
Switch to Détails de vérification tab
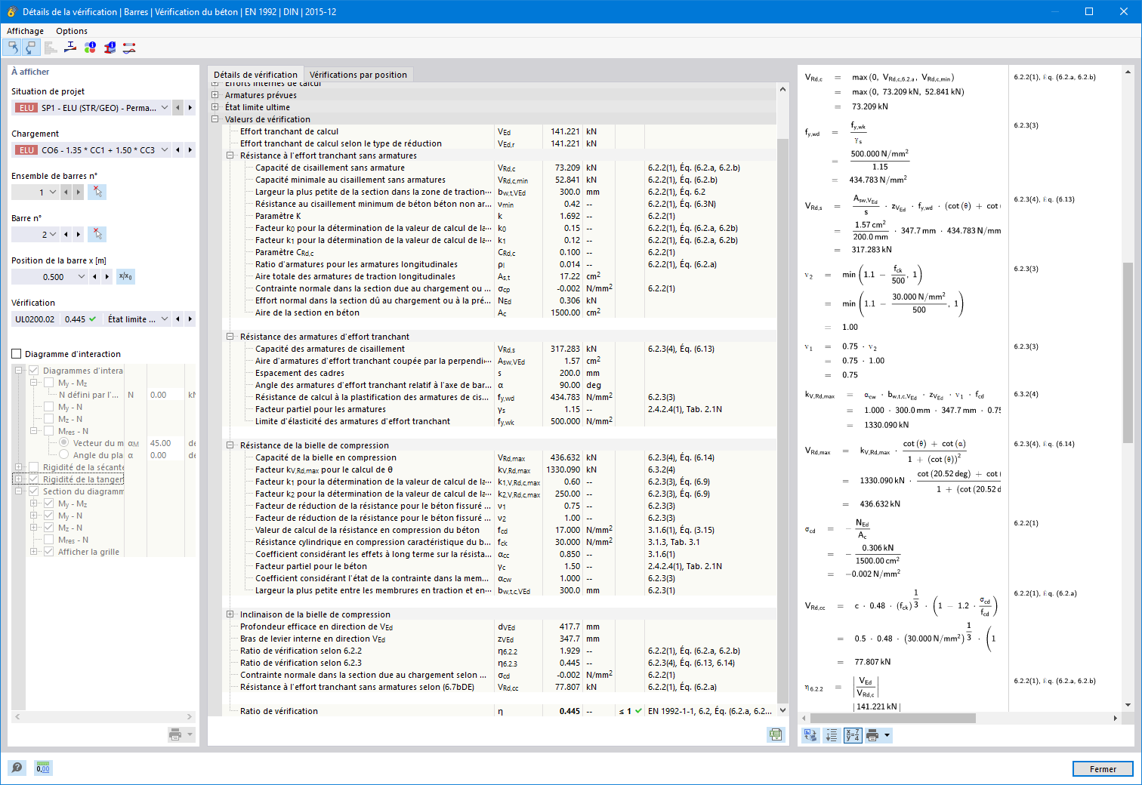coord(255,75)
